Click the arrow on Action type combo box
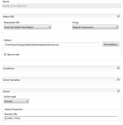 [27, 101]
